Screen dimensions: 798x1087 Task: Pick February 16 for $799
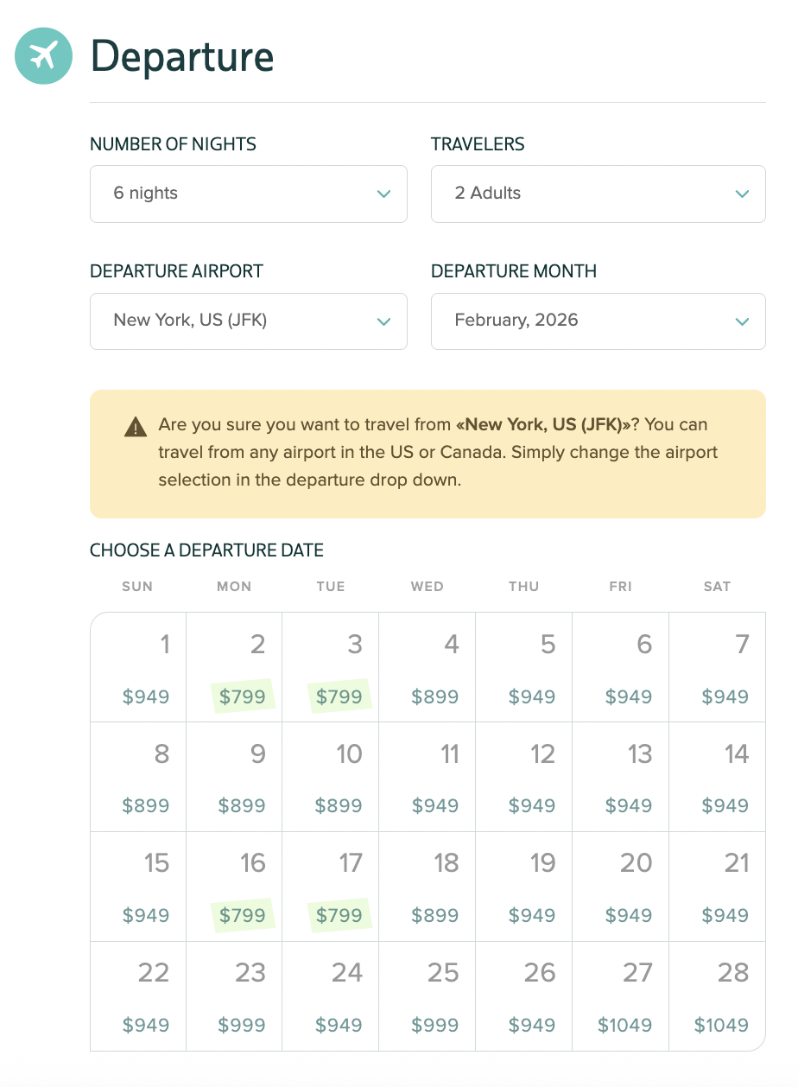[x=234, y=887]
